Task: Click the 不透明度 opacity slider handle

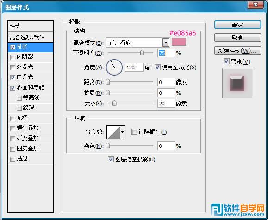Action: click(142, 53)
